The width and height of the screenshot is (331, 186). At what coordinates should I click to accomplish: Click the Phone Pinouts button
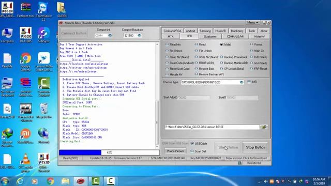(175, 151)
